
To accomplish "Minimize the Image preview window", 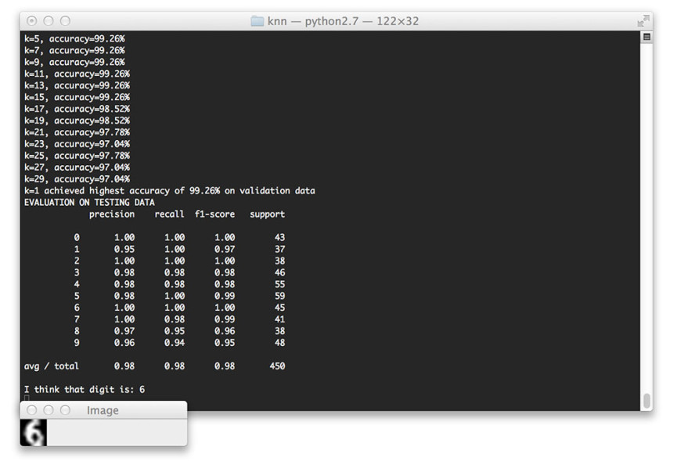I will tap(49, 410).
